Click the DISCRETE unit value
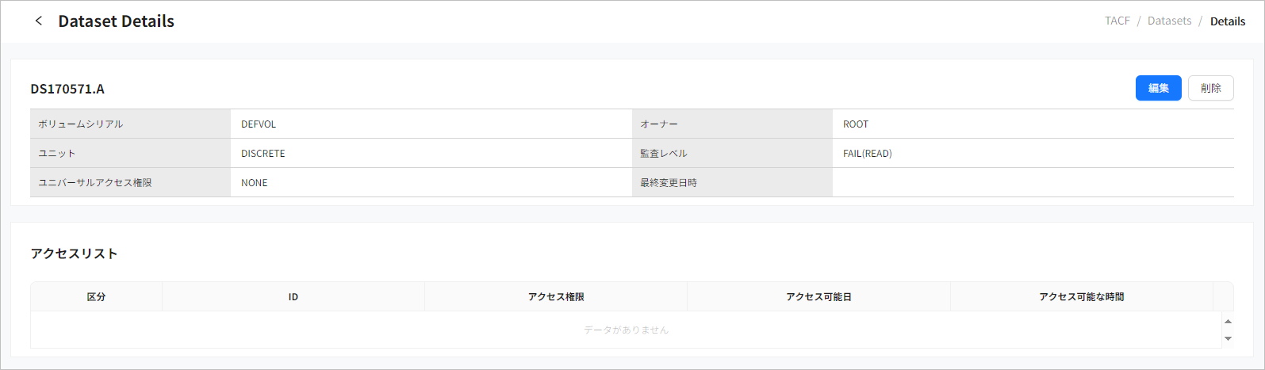Viewport: 1265px width, 370px height. click(x=263, y=154)
